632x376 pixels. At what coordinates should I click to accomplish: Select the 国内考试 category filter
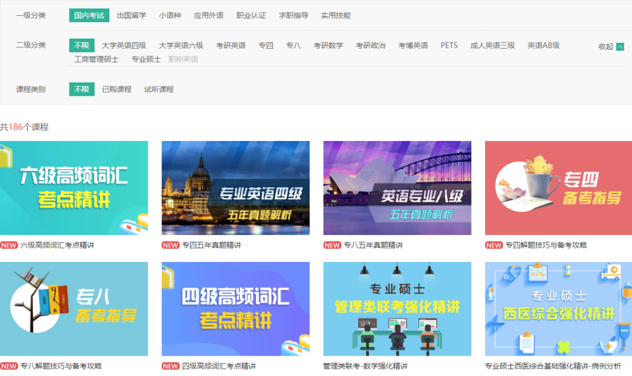pyautogui.click(x=89, y=16)
